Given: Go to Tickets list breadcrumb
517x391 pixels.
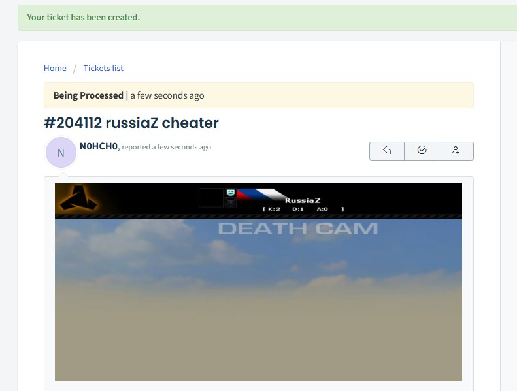Looking at the screenshot, I should pyautogui.click(x=103, y=68).
